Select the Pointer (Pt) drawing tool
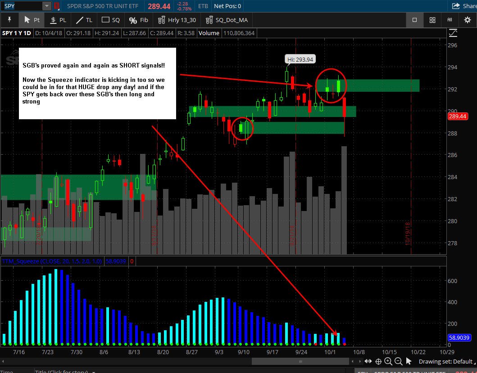Screen dimensions: 477x373 (32, 20)
